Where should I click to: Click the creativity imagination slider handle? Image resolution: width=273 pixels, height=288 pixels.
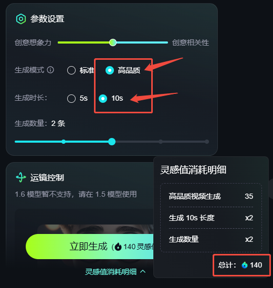(x=113, y=42)
